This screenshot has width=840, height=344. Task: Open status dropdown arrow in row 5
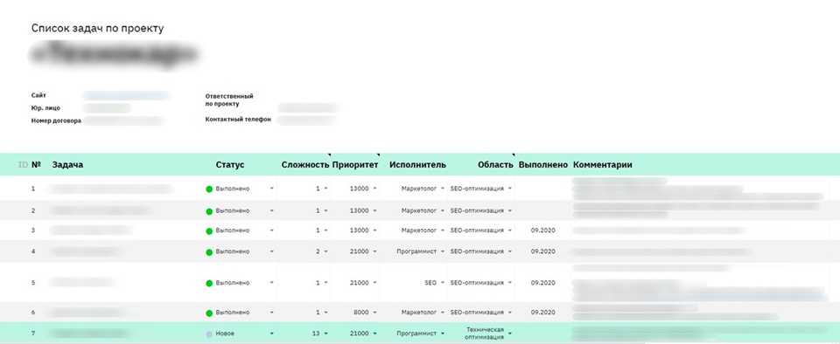coord(271,283)
